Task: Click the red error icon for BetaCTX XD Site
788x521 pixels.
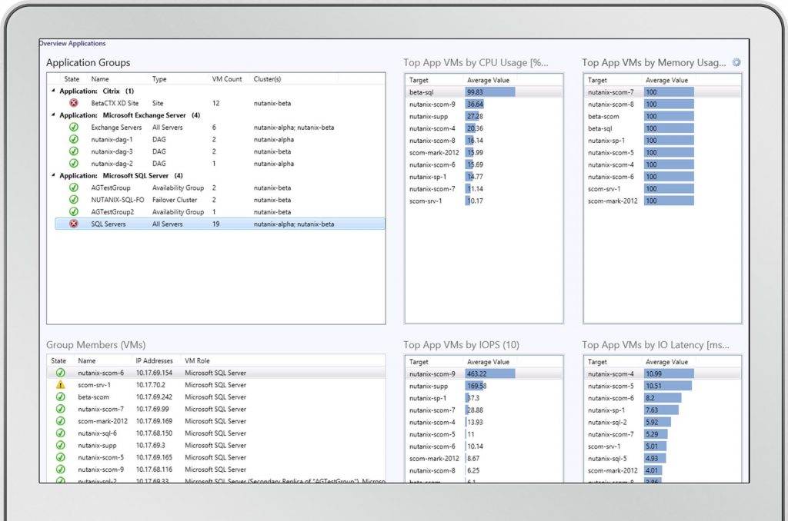Action: click(74, 103)
